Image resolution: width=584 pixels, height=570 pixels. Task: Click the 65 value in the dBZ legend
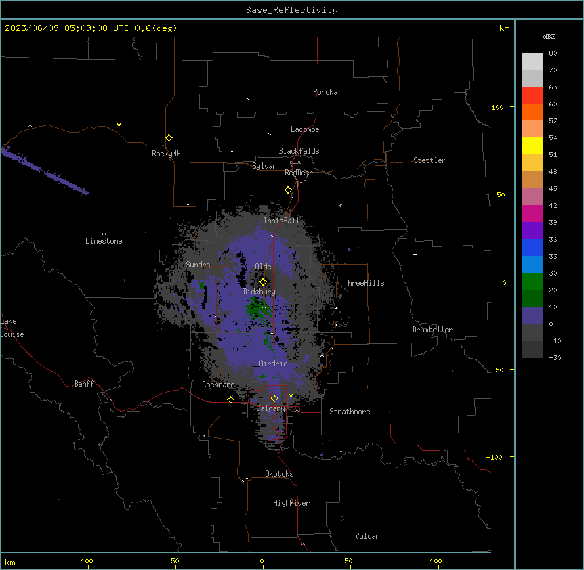[553, 87]
